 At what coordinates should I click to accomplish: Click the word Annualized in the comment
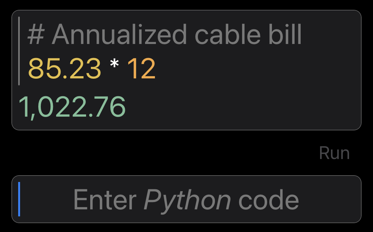[119, 35]
